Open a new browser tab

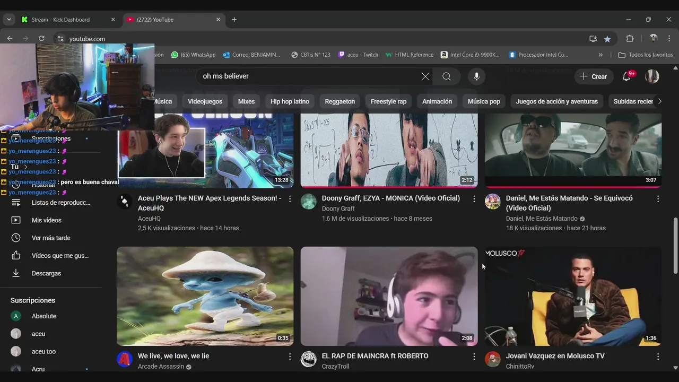[234, 20]
